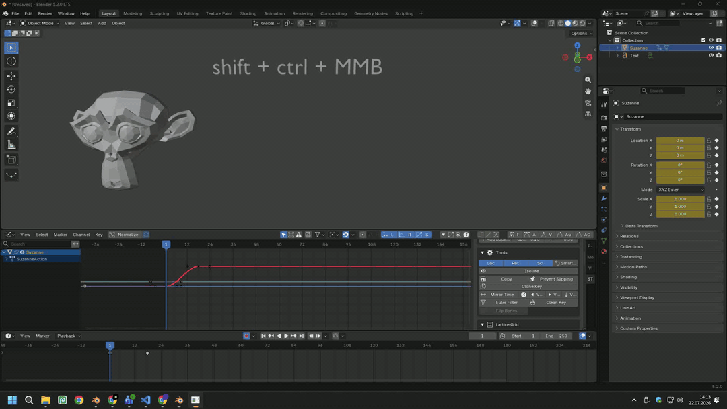Open the Output properties tab
The height and width of the screenshot is (409, 727).
[604, 128]
